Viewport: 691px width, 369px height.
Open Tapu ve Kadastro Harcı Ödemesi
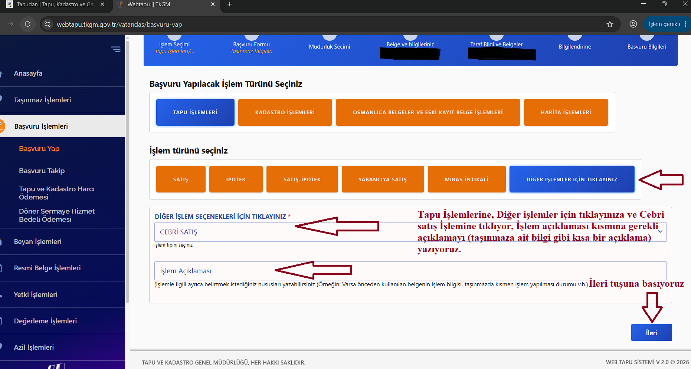pyautogui.click(x=57, y=193)
